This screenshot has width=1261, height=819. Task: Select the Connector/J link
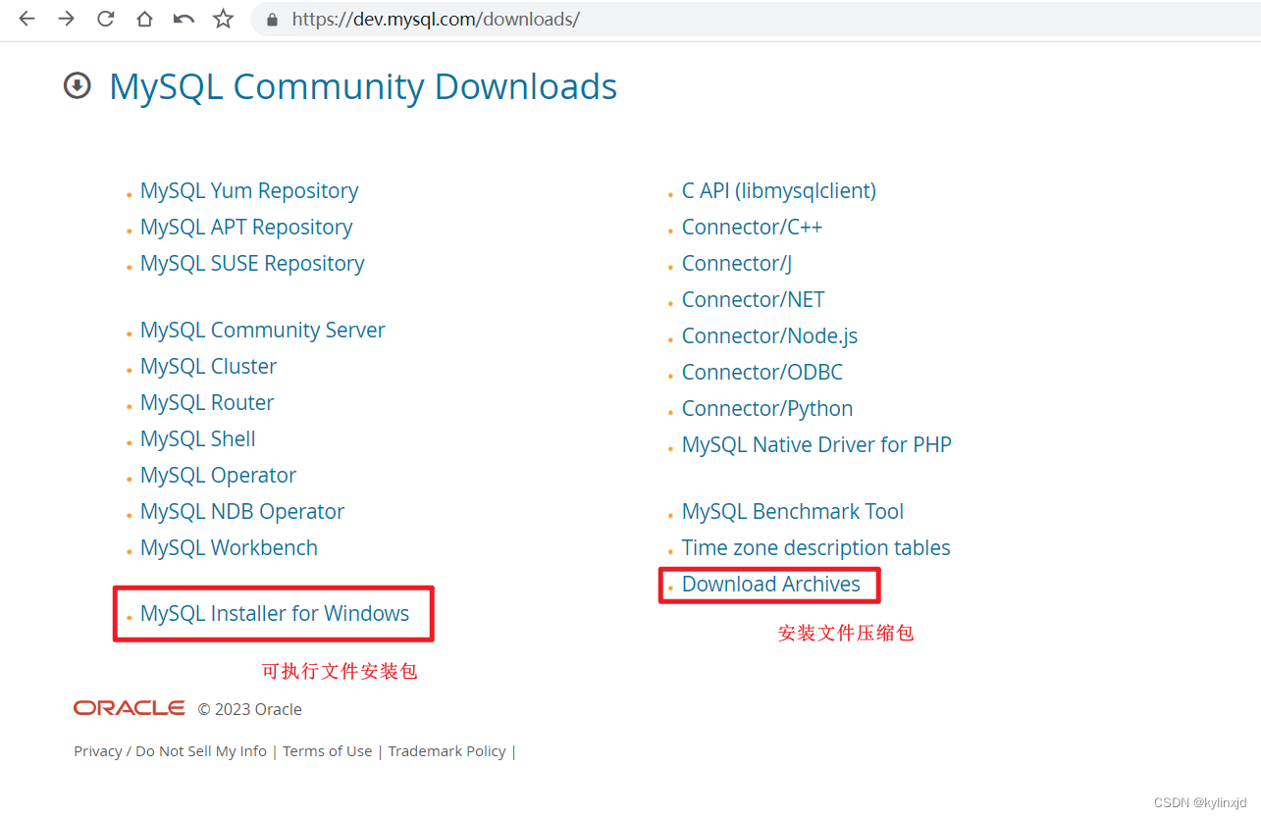pyautogui.click(x=737, y=263)
